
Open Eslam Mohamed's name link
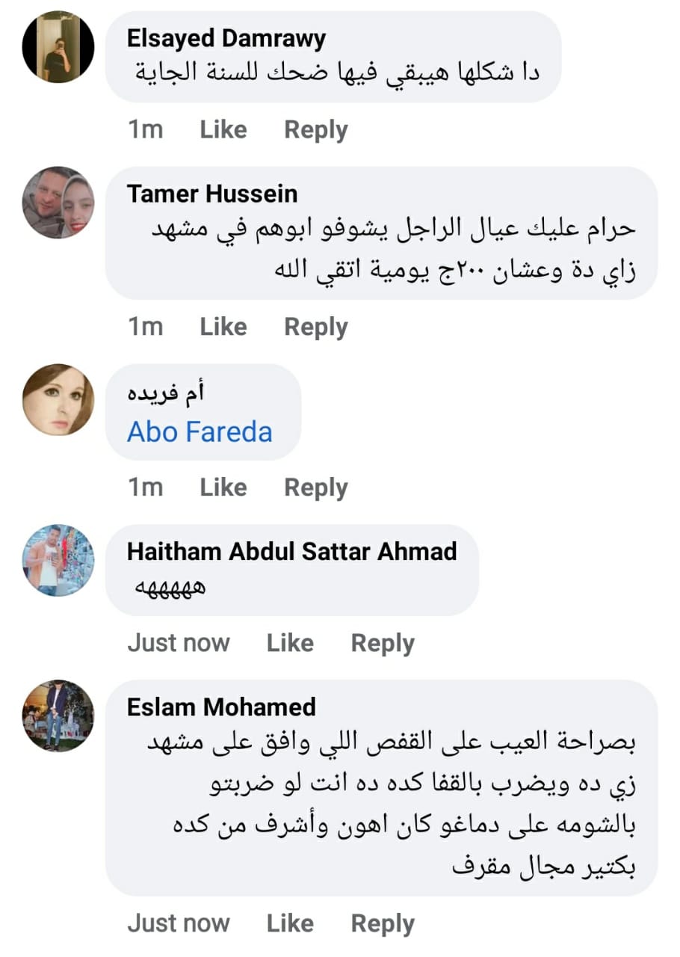point(221,707)
